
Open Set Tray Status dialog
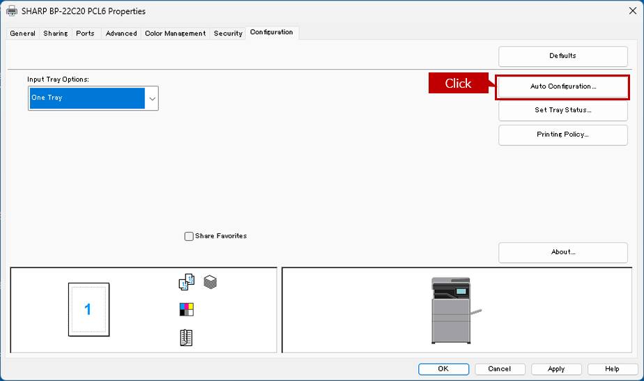(x=562, y=111)
